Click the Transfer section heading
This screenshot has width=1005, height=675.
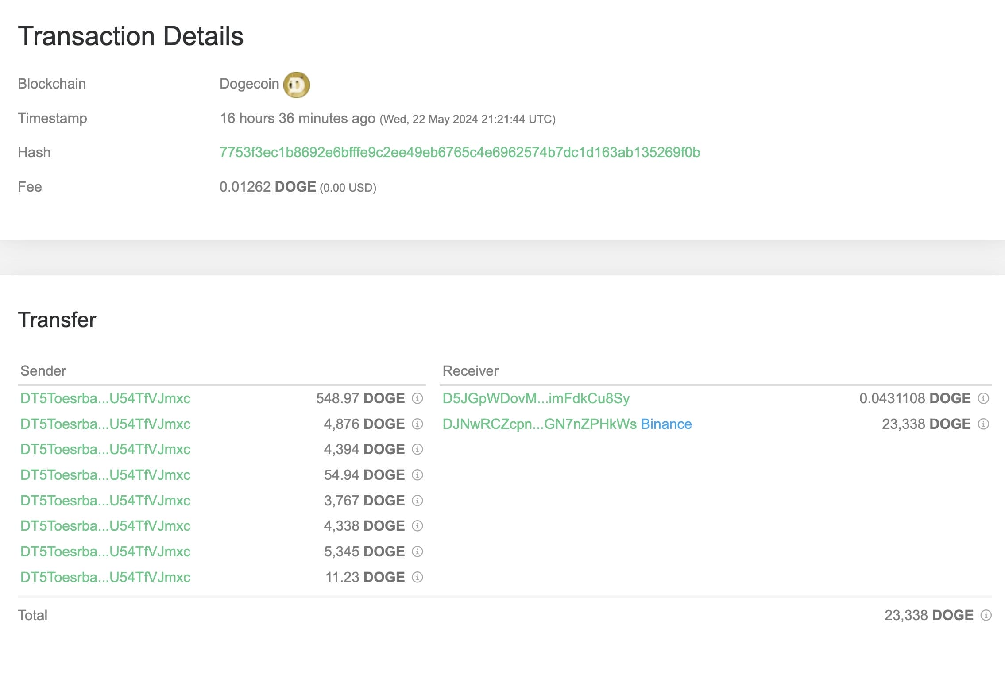pos(57,320)
